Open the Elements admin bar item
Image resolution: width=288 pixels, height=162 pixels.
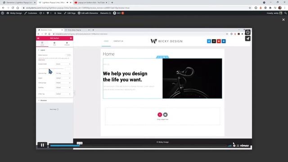coord(105,13)
